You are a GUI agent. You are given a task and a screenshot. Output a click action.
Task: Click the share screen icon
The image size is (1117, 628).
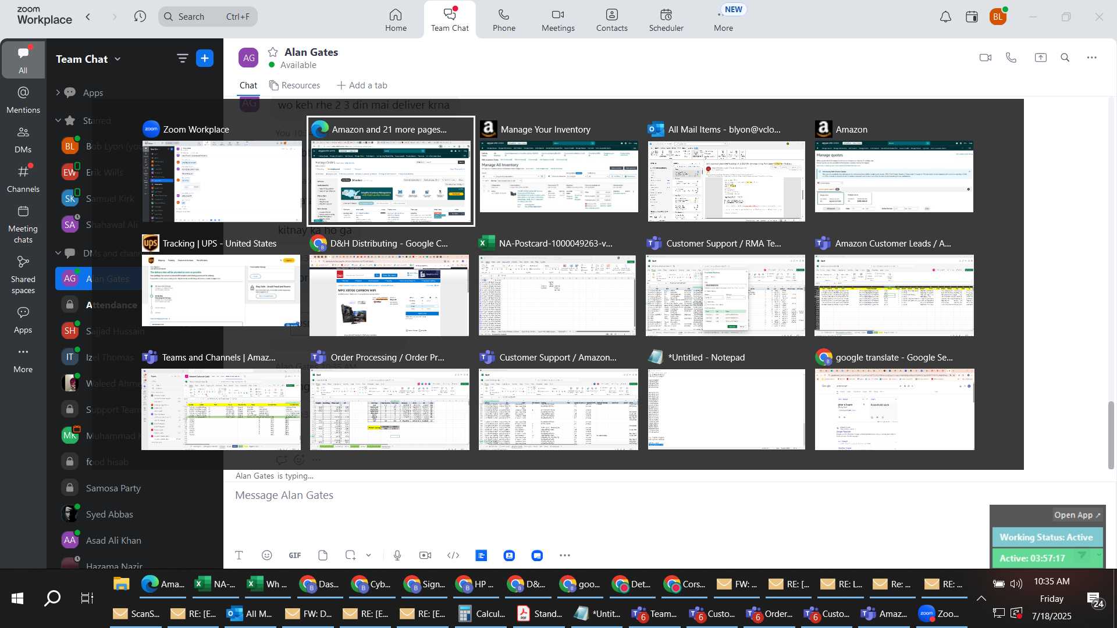click(x=1040, y=58)
